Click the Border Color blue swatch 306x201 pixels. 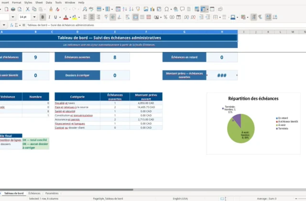click(x=233, y=17)
